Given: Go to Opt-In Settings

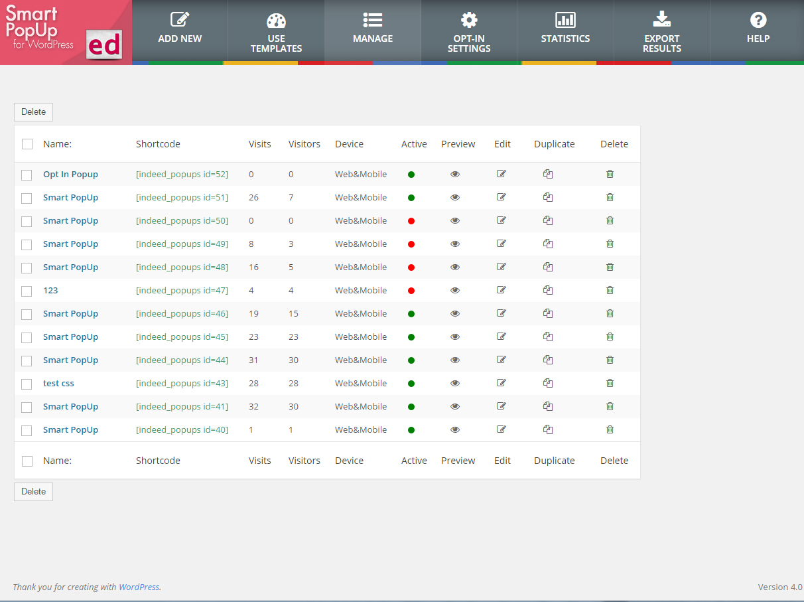Looking at the screenshot, I should [x=469, y=32].
